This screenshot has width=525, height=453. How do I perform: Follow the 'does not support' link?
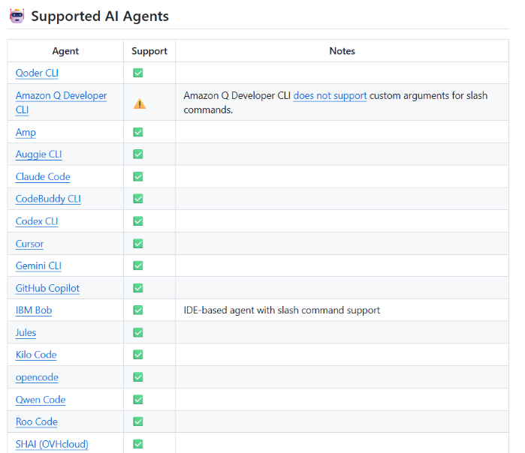330,95
